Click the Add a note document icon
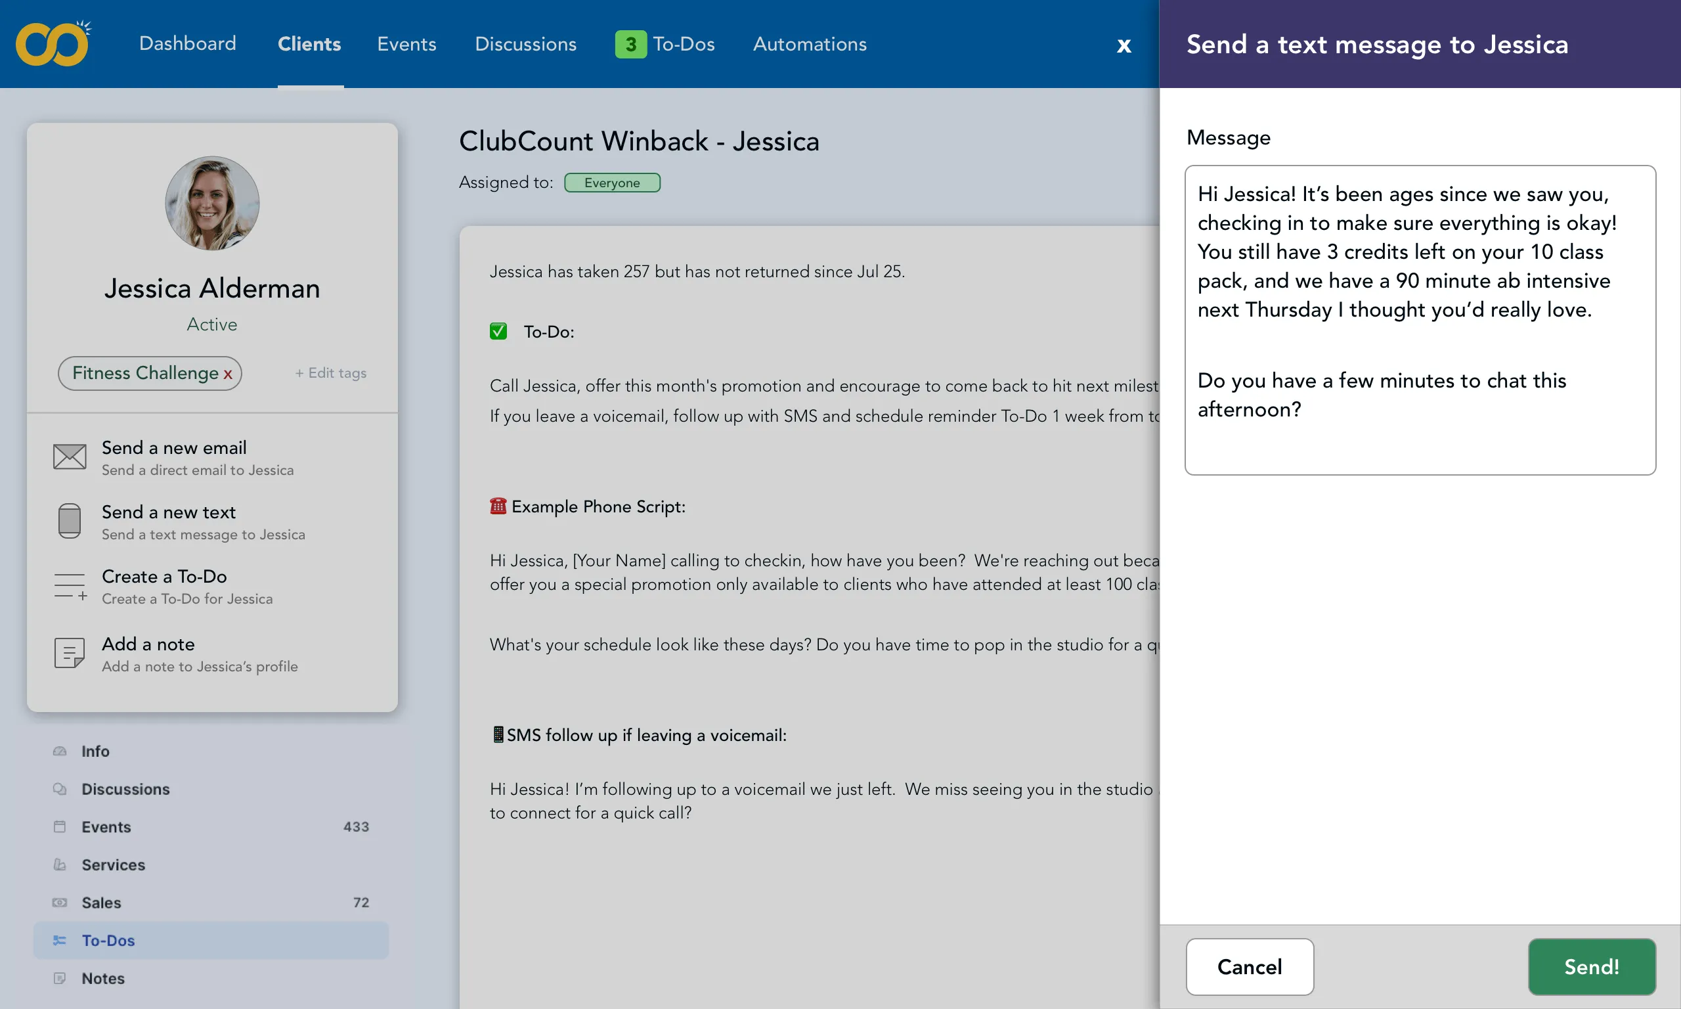Viewport: 1681px width, 1009px height. tap(70, 653)
